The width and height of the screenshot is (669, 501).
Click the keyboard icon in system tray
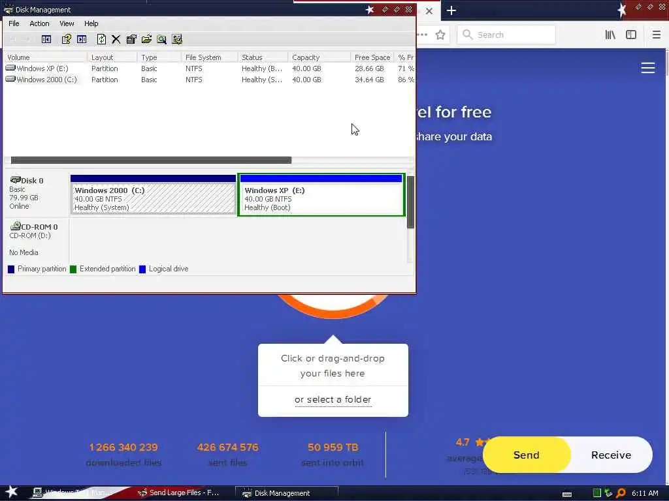pyautogui.click(x=567, y=494)
